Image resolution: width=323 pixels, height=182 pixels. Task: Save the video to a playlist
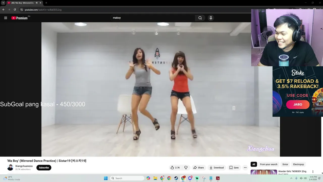click(x=234, y=168)
